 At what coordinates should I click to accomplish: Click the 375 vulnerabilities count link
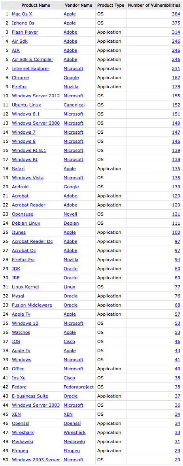coord(176,23)
